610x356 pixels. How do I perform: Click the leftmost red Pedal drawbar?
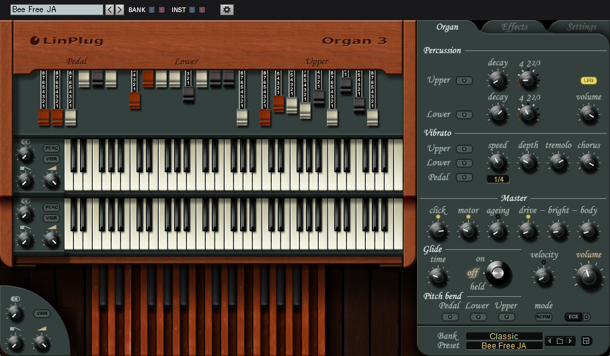[44, 118]
